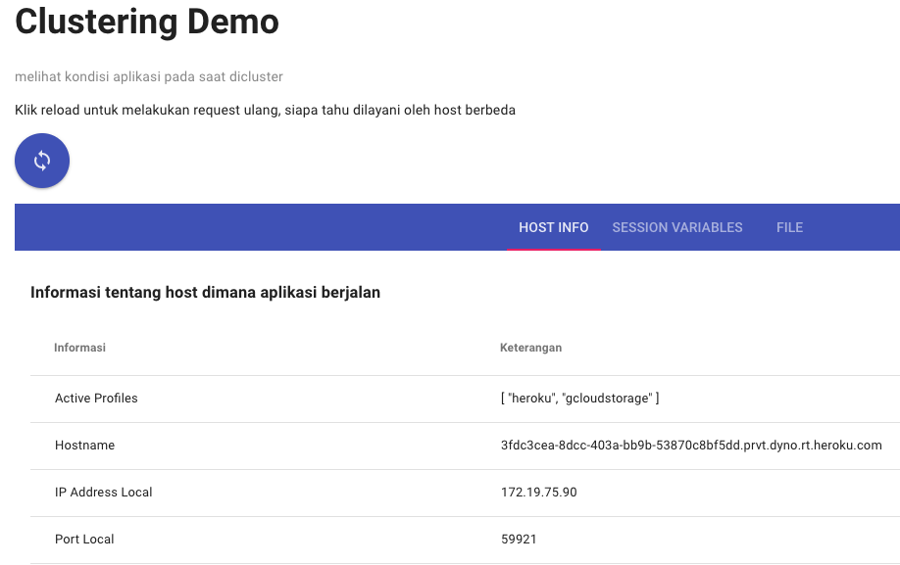
Task: Select the Hostname row label
Action: pos(85,446)
